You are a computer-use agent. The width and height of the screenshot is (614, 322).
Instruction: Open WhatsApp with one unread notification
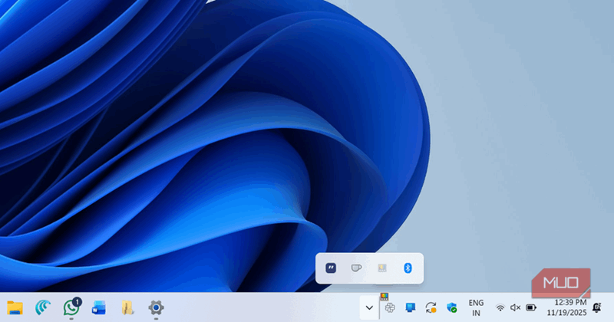72,307
